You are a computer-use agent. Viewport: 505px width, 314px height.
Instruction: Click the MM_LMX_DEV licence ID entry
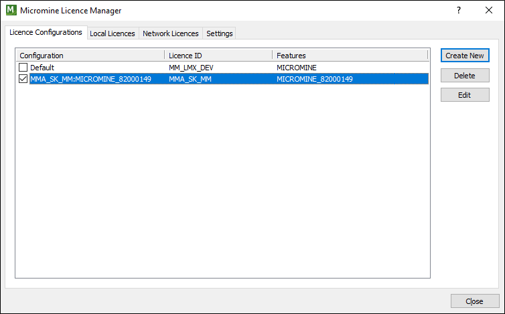click(x=191, y=68)
